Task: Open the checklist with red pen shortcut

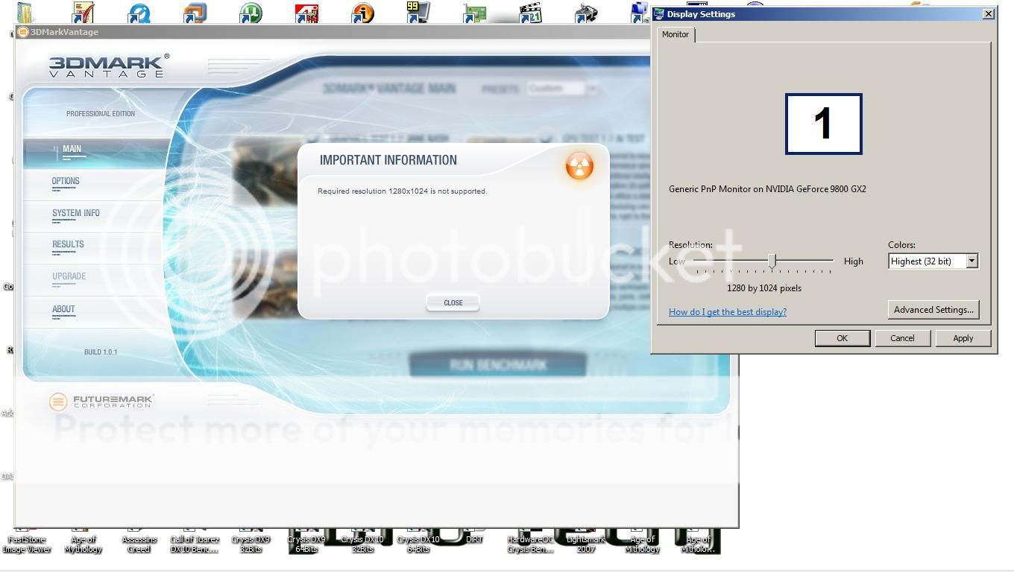Action: [x=83, y=13]
